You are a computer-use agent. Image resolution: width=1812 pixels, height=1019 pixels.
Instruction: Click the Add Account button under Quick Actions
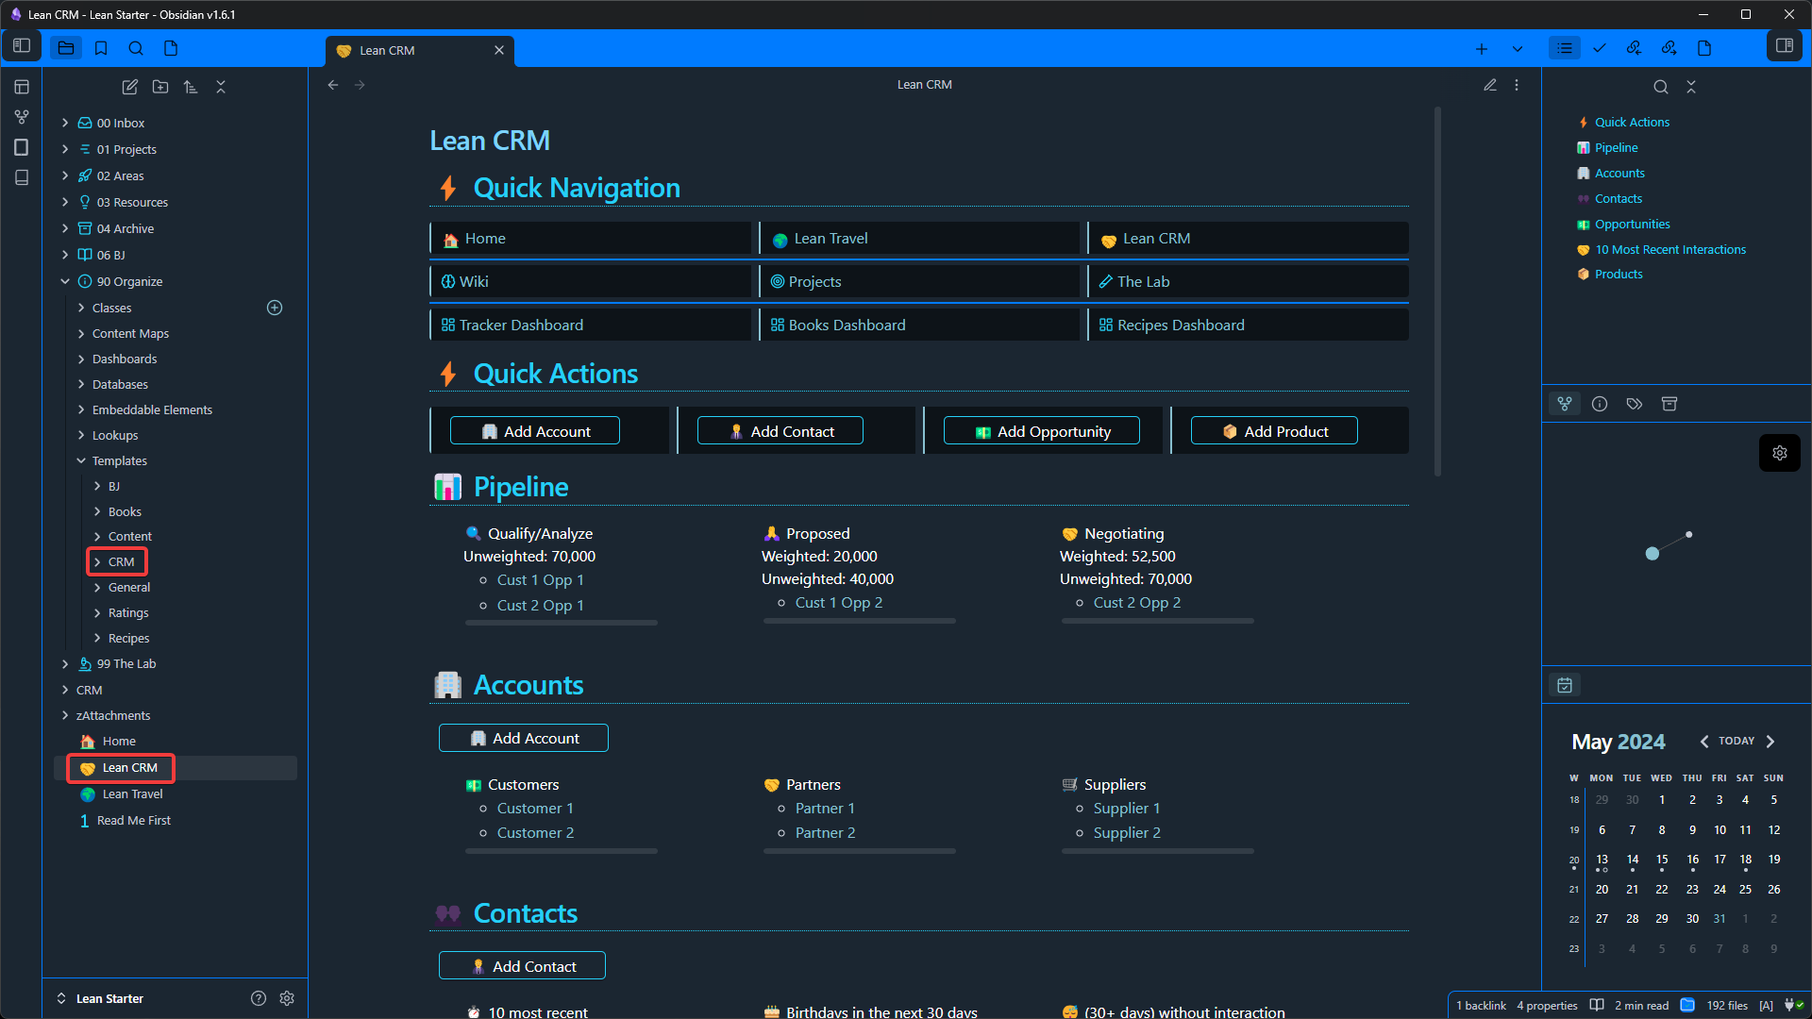pos(535,431)
